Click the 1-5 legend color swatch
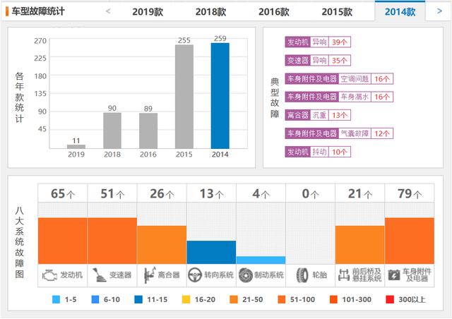452x319 pixels. (56, 300)
